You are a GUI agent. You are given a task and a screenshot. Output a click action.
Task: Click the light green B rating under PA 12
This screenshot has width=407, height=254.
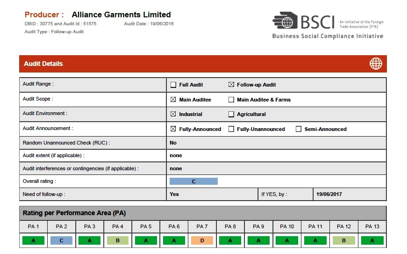343,240
